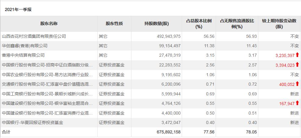Click red up arrow beside 3,394,023
The image size is (301, 138).
297,65
